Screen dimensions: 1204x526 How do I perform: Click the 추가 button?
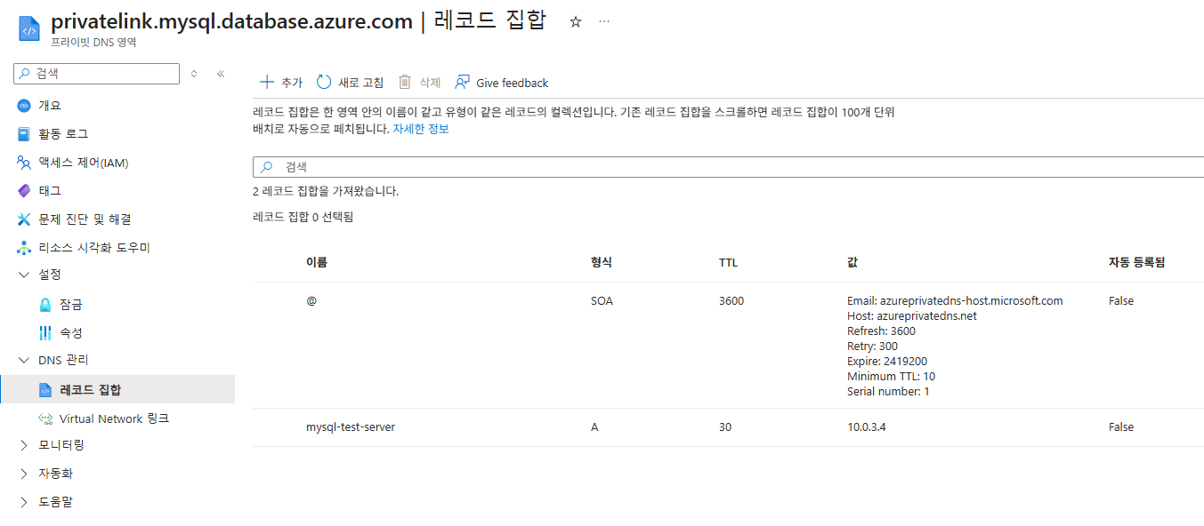pos(281,82)
